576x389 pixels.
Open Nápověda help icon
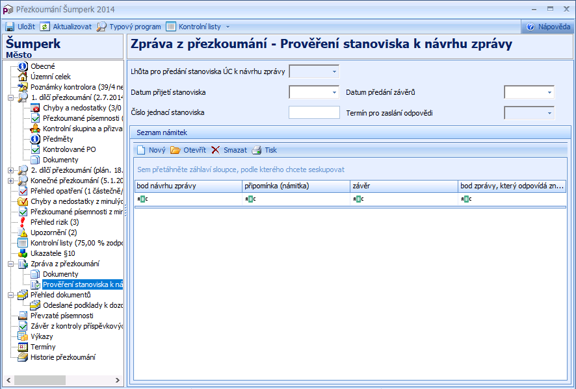(530, 27)
